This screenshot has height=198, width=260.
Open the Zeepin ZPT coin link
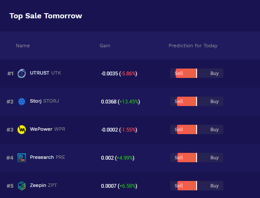click(x=43, y=185)
